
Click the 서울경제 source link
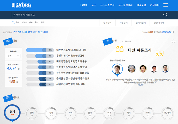(140, 85)
